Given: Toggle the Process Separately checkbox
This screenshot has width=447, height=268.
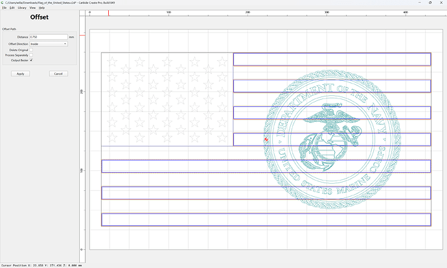Looking at the screenshot, I should tap(31, 55).
